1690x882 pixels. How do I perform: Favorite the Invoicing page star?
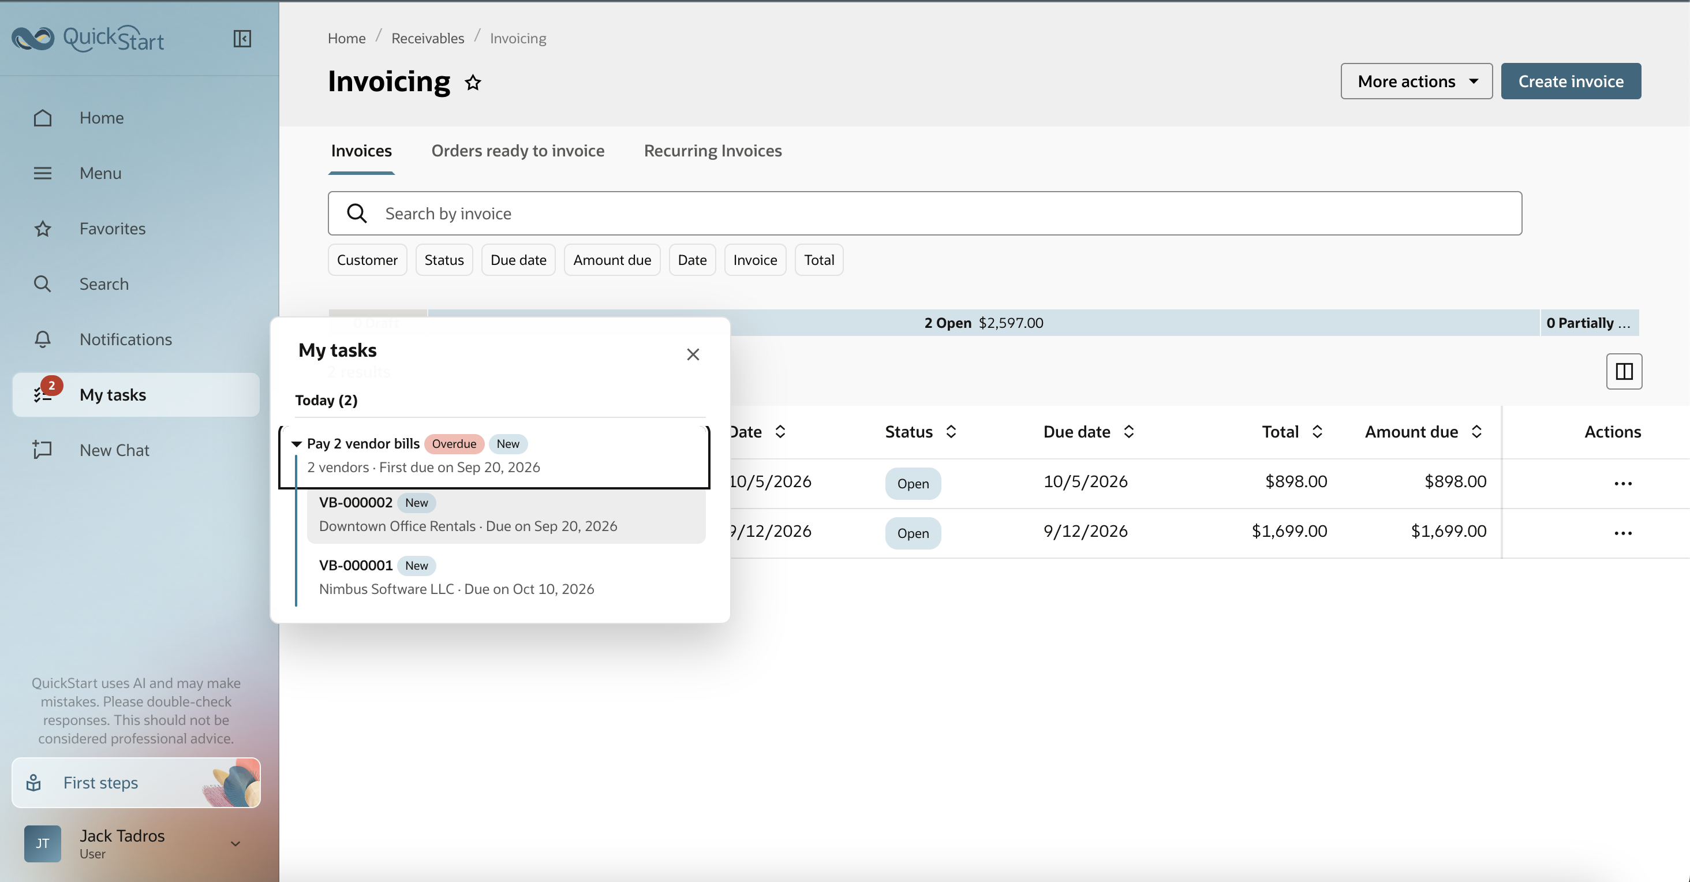tap(473, 83)
